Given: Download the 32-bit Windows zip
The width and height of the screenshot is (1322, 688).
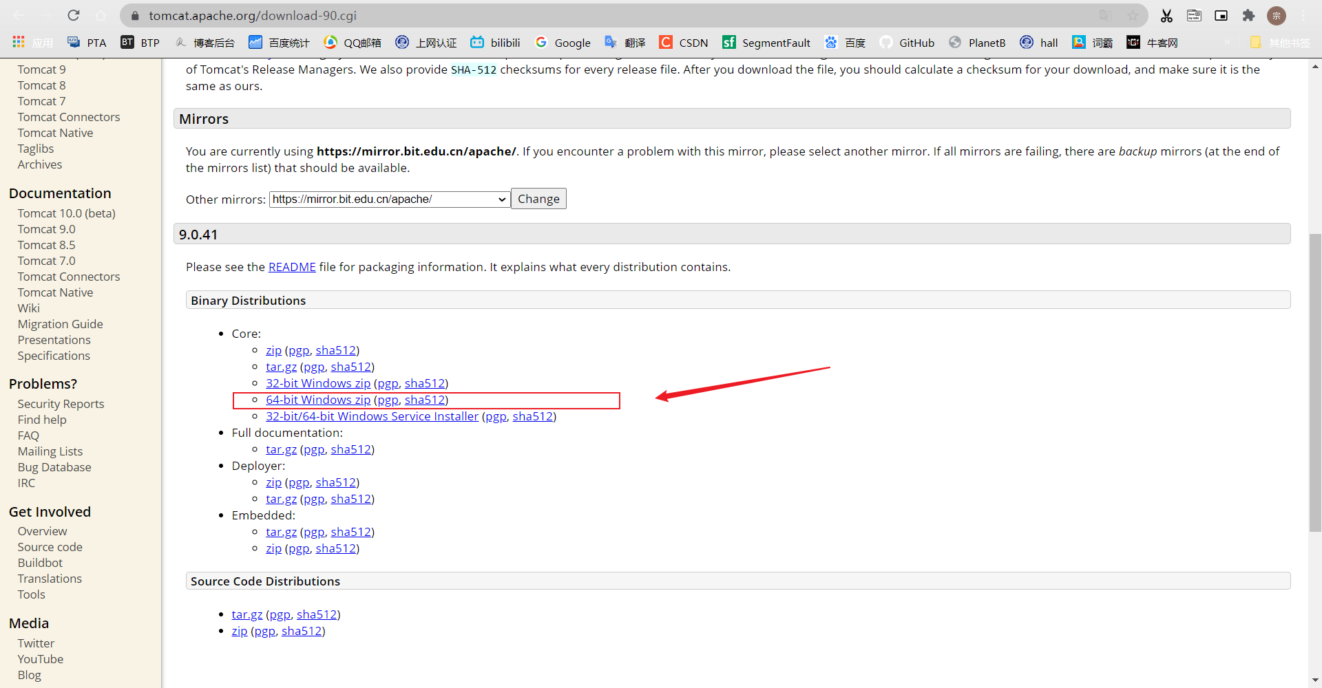Looking at the screenshot, I should [318, 383].
